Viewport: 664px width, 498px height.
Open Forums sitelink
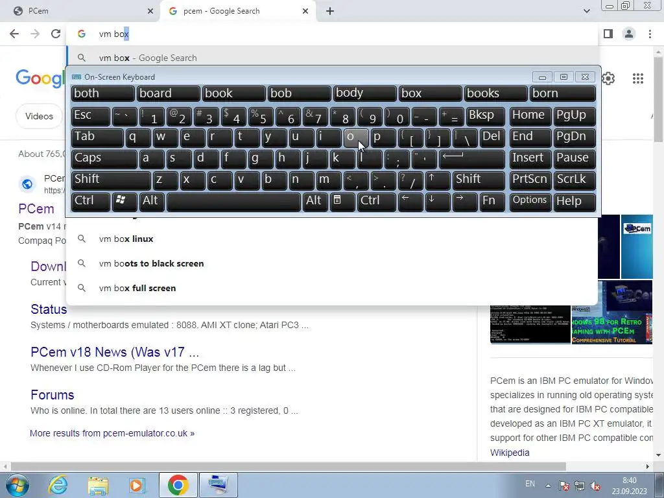click(x=53, y=395)
